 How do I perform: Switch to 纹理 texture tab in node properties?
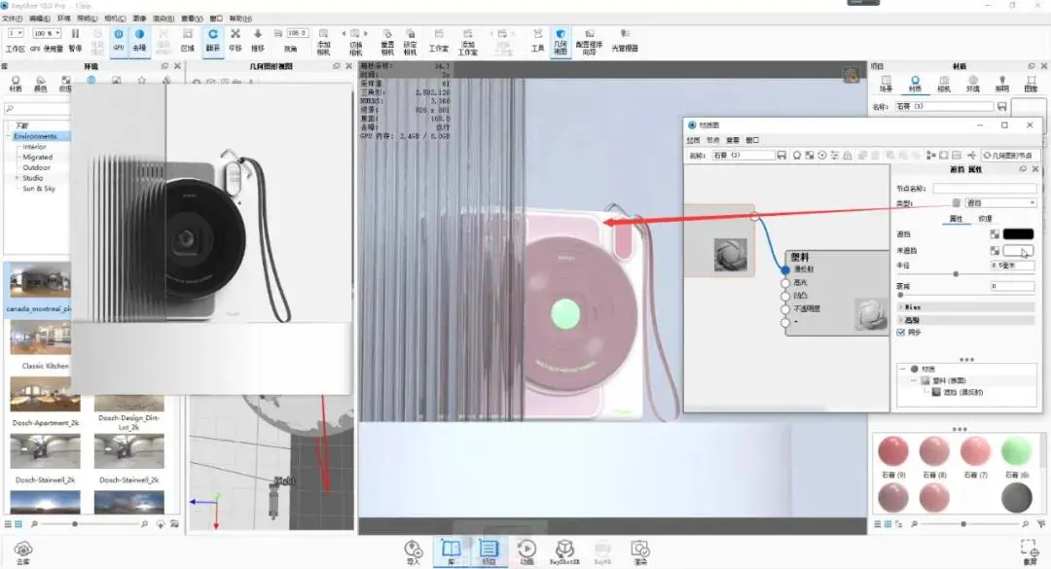click(985, 219)
